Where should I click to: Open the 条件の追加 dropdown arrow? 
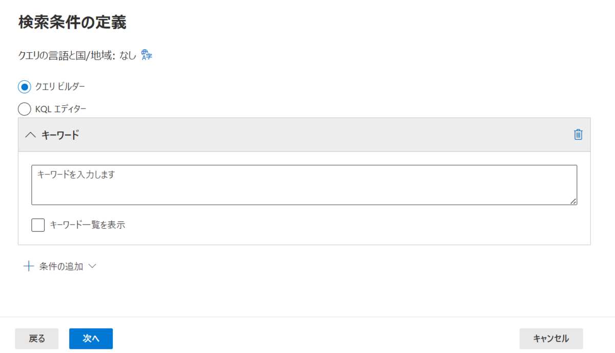click(92, 266)
